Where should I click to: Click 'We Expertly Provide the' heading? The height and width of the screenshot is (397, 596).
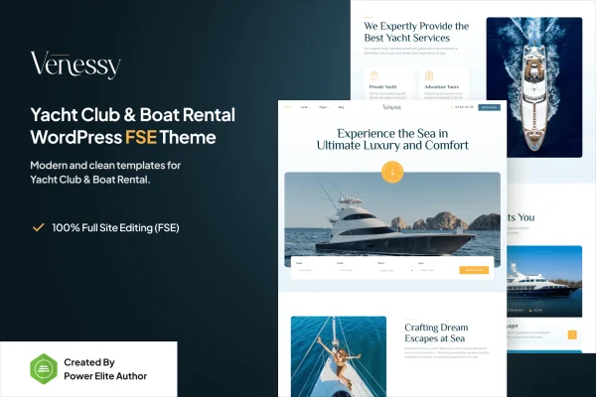[416, 26]
